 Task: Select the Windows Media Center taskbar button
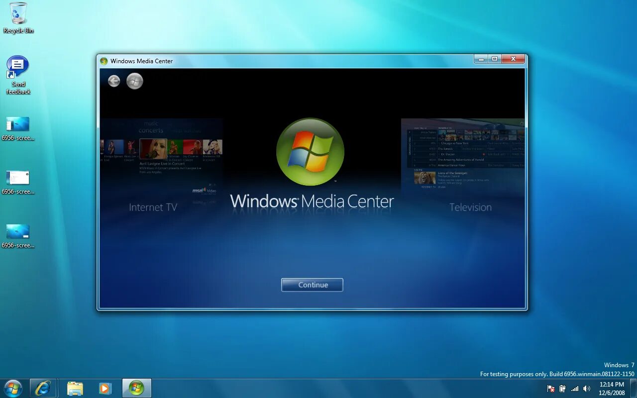pos(136,388)
